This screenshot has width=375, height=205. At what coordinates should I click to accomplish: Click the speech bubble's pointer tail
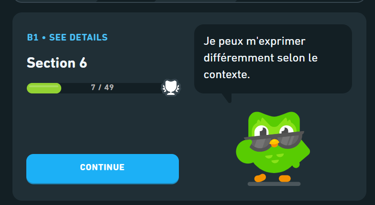pyautogui.click(x=227, y=98)
